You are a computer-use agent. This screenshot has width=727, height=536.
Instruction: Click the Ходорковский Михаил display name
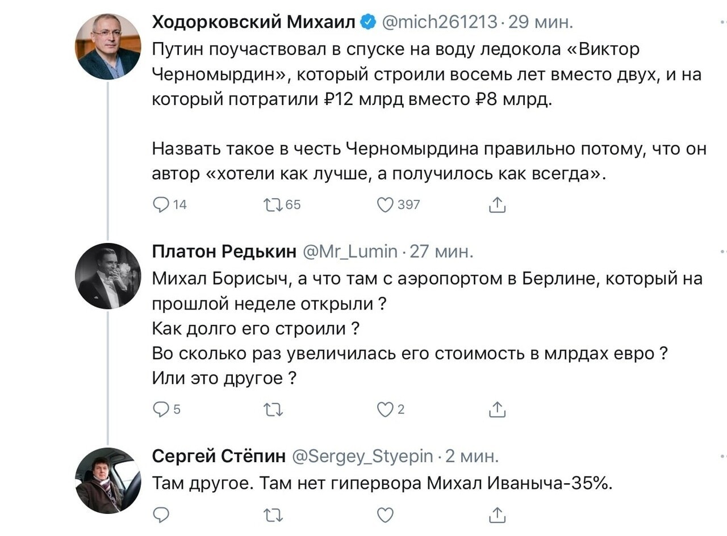pos(254,22)
